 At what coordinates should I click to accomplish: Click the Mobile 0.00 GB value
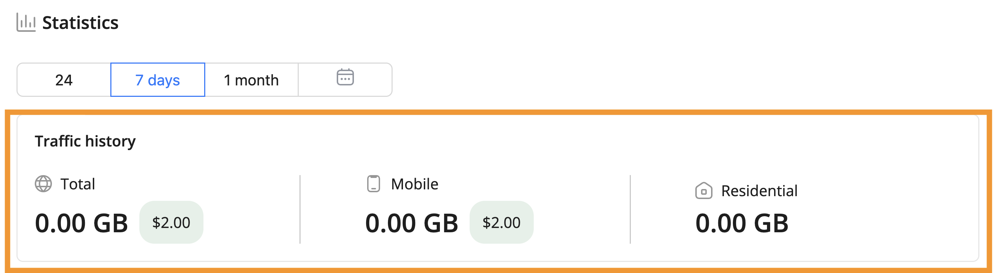(412, 223)
